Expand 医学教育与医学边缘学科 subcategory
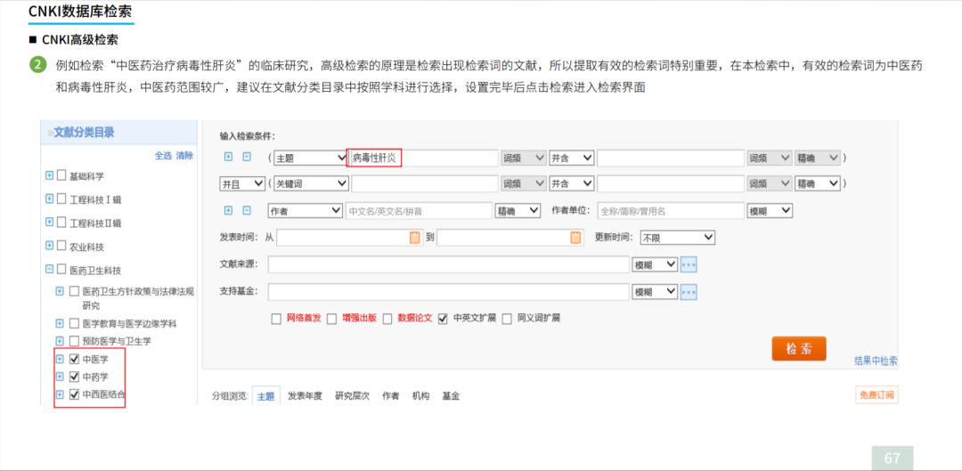Screen dimensions: 962x471 (x=60, y=322)
